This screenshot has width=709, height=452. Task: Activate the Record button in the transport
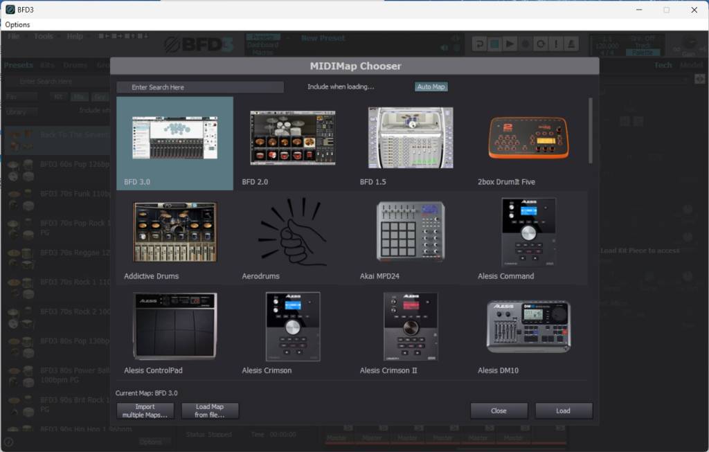pos(525,43)
